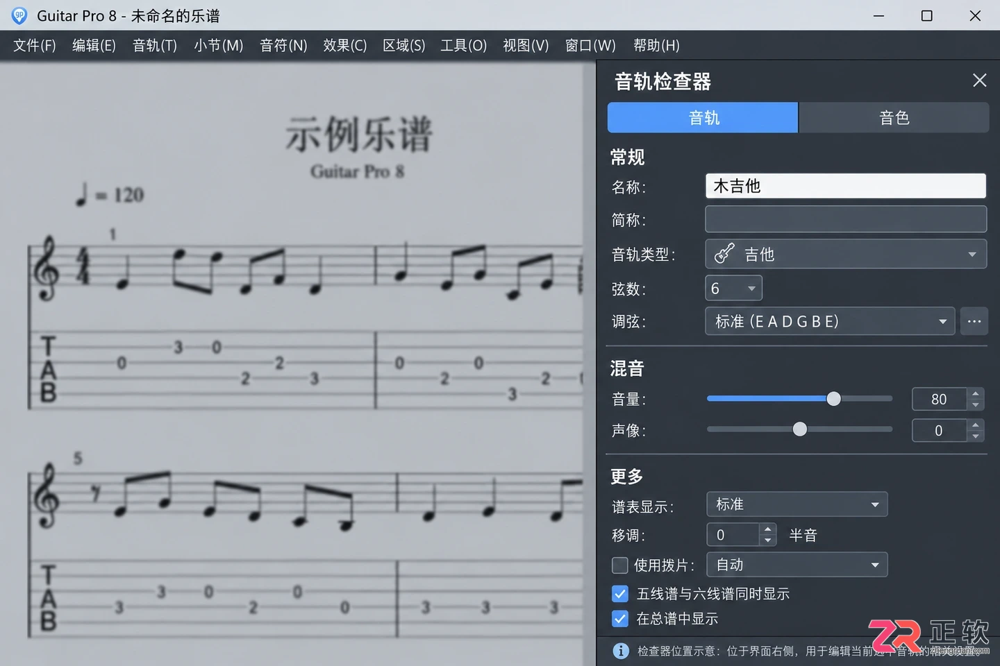Expand the 弦数 string count dropdown

(733, 288)
